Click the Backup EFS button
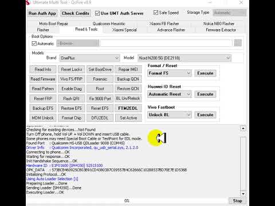 point(43,108)
